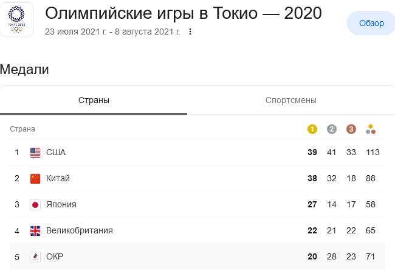Open the США country row
Screen dimensions: 395x274
197,152
